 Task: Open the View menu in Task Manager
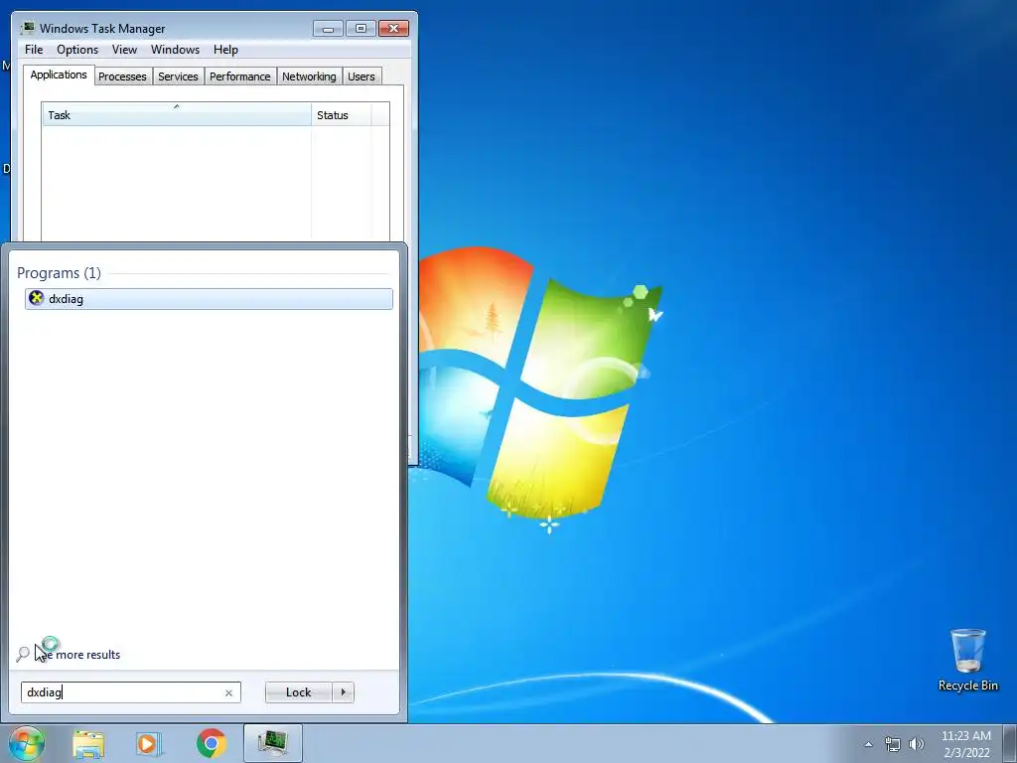point(124,50)
